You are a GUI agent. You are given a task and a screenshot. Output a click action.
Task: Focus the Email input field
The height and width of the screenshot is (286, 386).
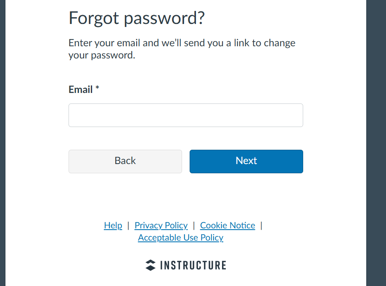pos(185,115)
